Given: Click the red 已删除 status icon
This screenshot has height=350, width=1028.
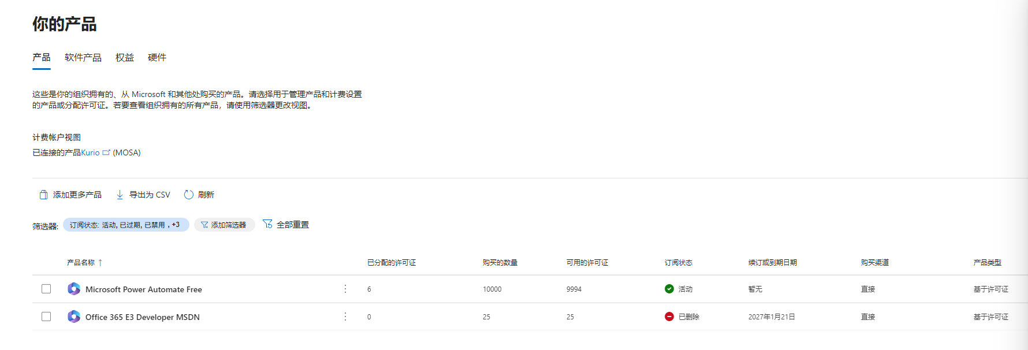Looking at the screenshot, I should pos(669,317).
